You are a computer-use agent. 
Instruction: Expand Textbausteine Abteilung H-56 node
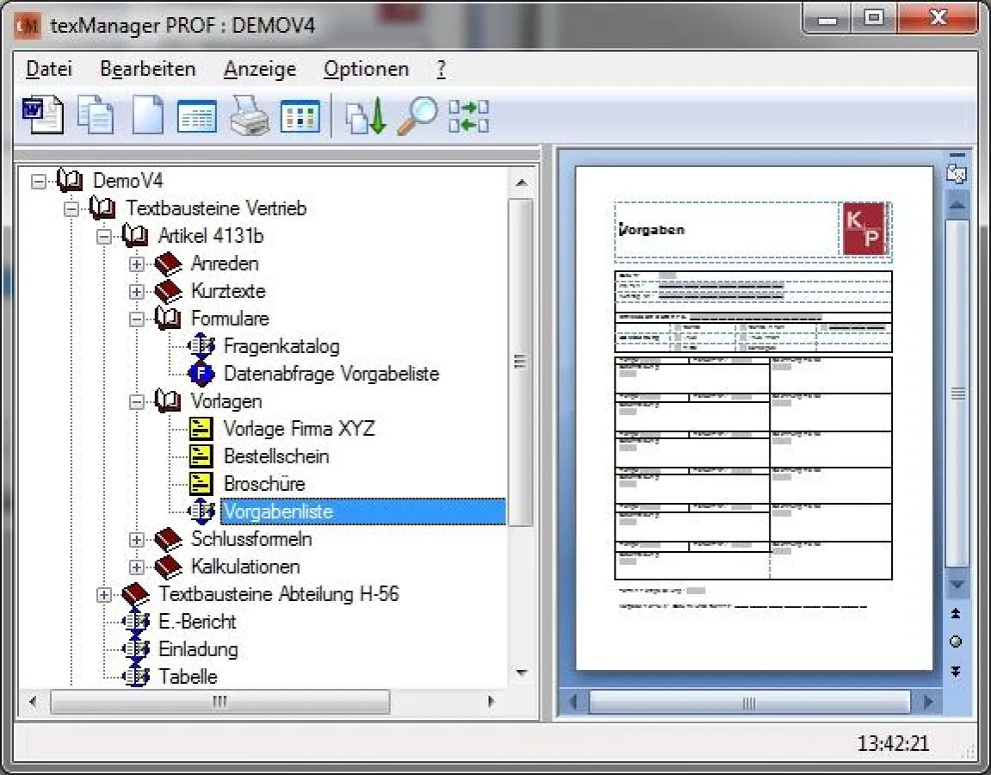103,594
